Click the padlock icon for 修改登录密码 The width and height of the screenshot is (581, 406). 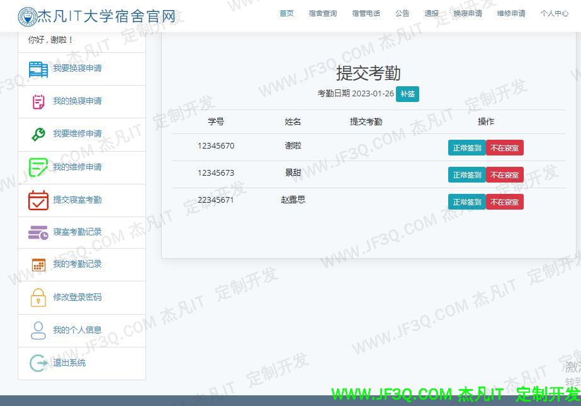38,297
